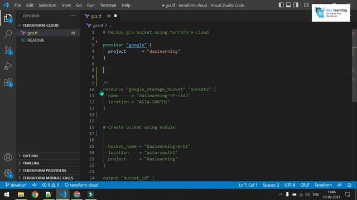Change language mode via Terraform indicator
This screenshot has width=357, height=200.
[x=323, y=185]
